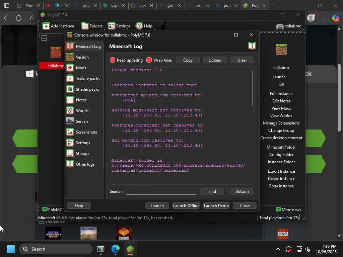The width and height of the screenshot is (343, 257).
Task: Click the Copy log button
Action: pos(188,60)
